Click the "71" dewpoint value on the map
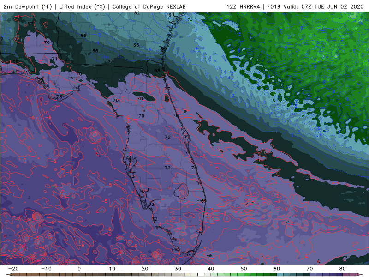The width and height of the screenshot is (369, 277). (x=54, y=59)
